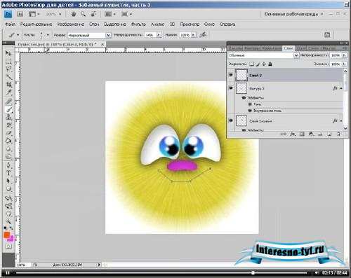Click the Rotate View tool in application bar
The image size is (351, 278).
pos(93,14)
